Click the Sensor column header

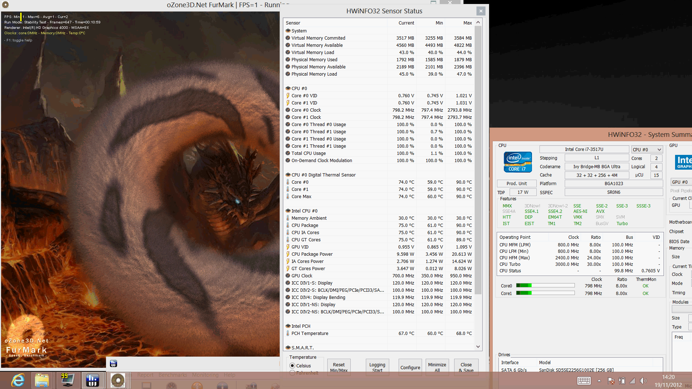click(335, 23)
